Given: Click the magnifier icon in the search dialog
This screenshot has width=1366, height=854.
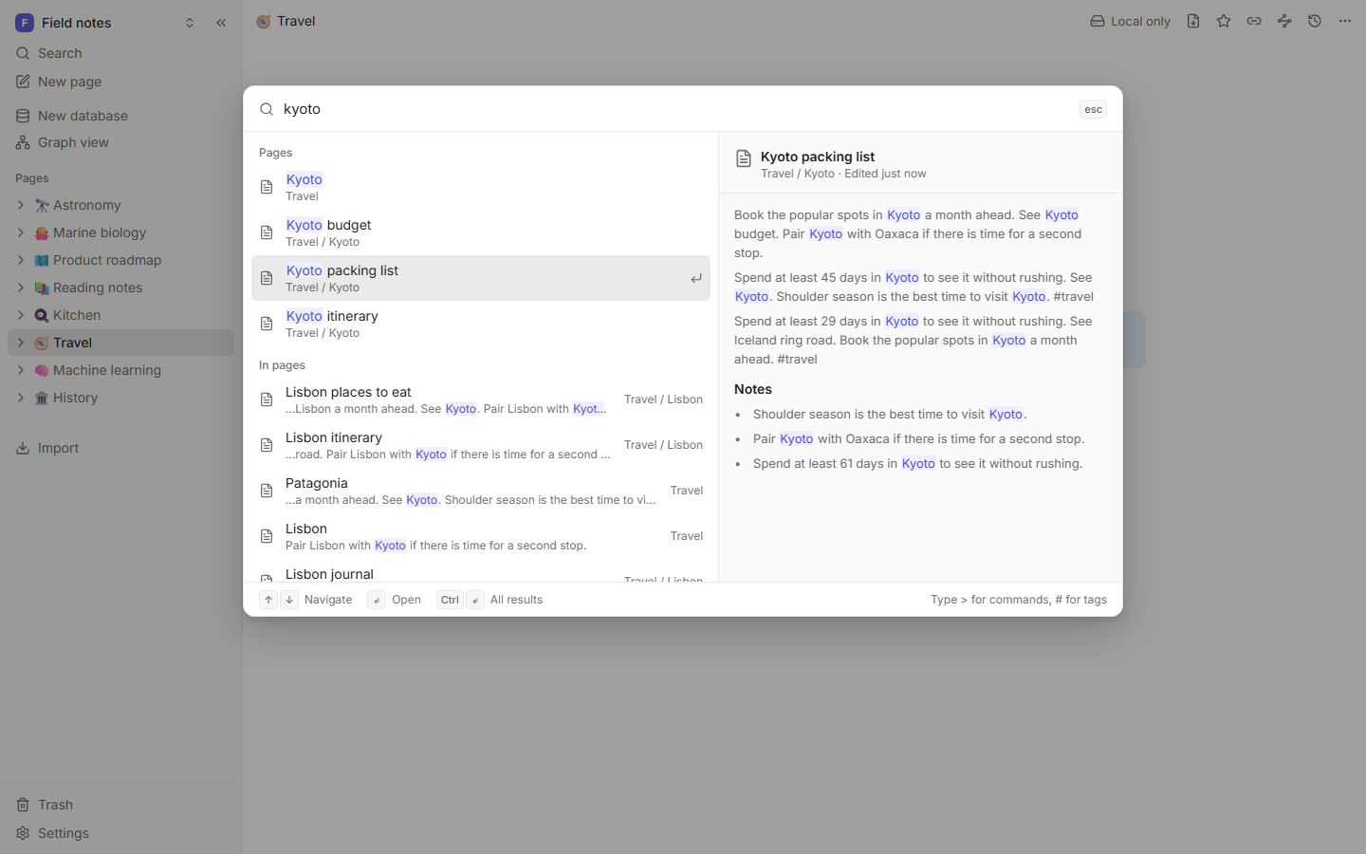Looking at the screenshot, I should point(267,109).
